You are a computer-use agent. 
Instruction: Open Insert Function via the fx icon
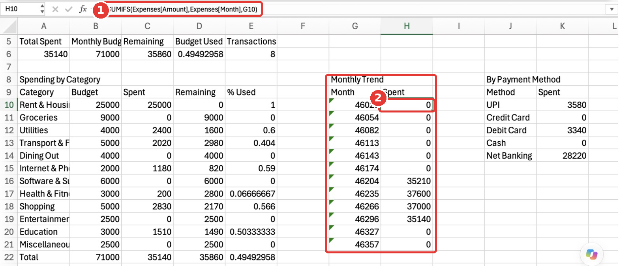(x=83, y=9)
